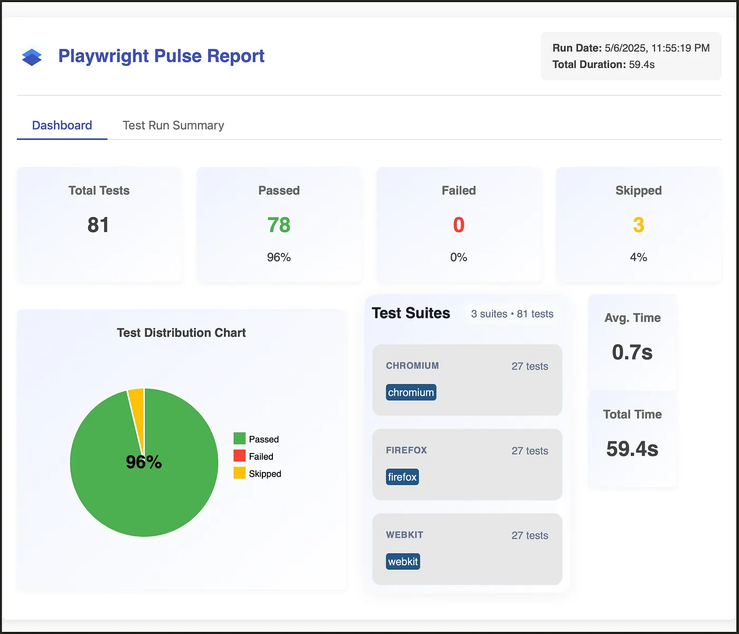Click the Avg. Time 0.7s card

point(632,342)
